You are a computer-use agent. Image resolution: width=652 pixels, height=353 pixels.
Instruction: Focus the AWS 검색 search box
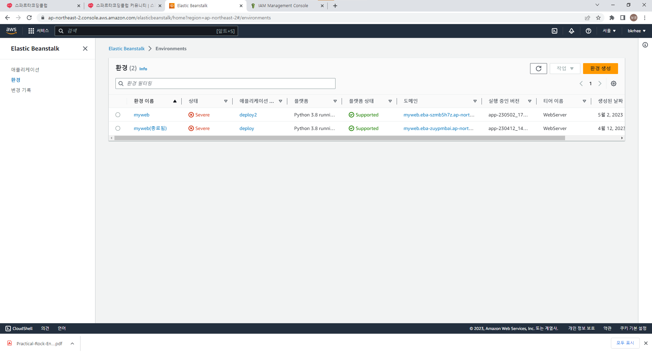tap(146, 31)
